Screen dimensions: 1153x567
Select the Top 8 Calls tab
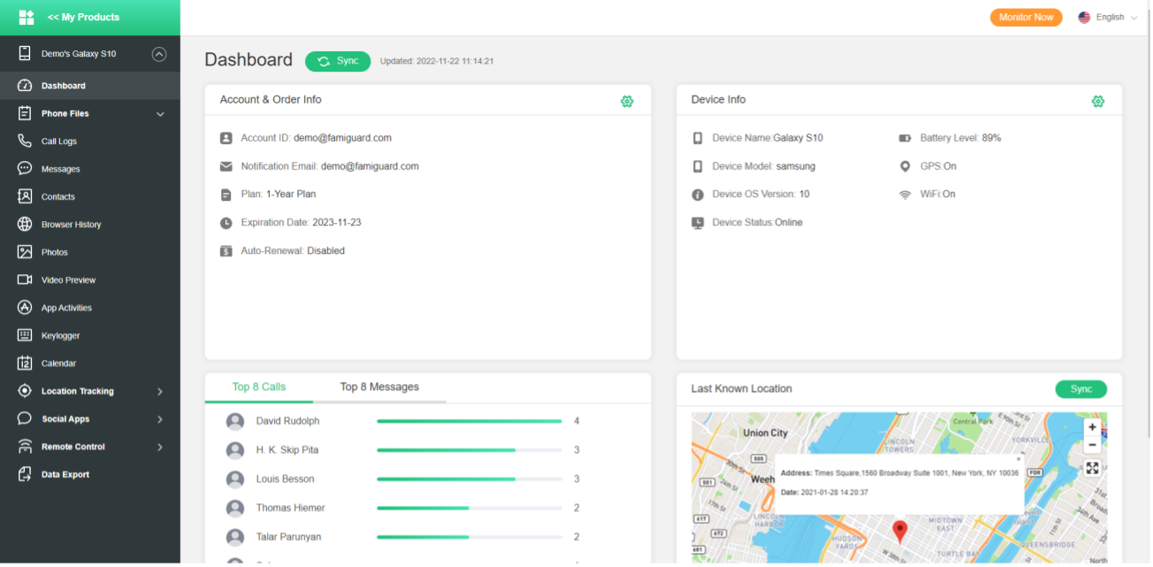coord(259,387)
